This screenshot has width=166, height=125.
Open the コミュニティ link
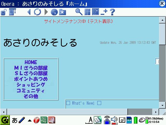(31, 91)
